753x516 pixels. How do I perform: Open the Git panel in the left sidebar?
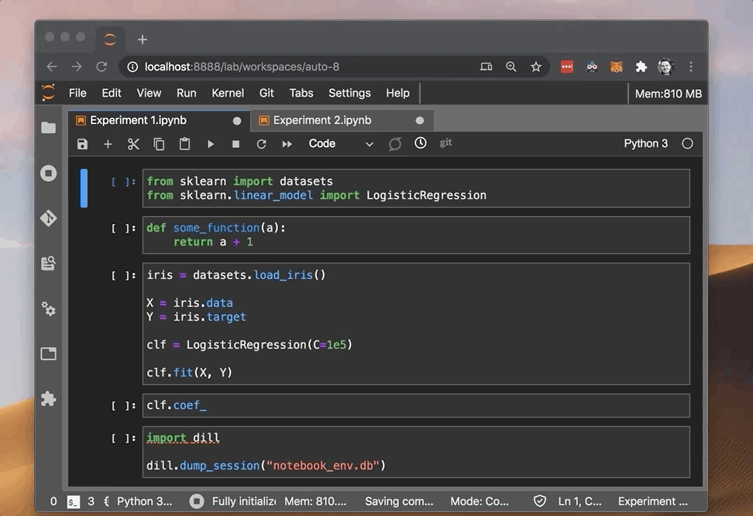coord(48,218)
